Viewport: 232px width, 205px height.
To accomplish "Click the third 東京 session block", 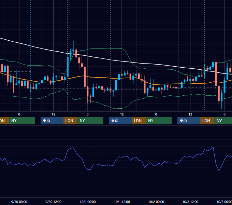I will point(189,121).
